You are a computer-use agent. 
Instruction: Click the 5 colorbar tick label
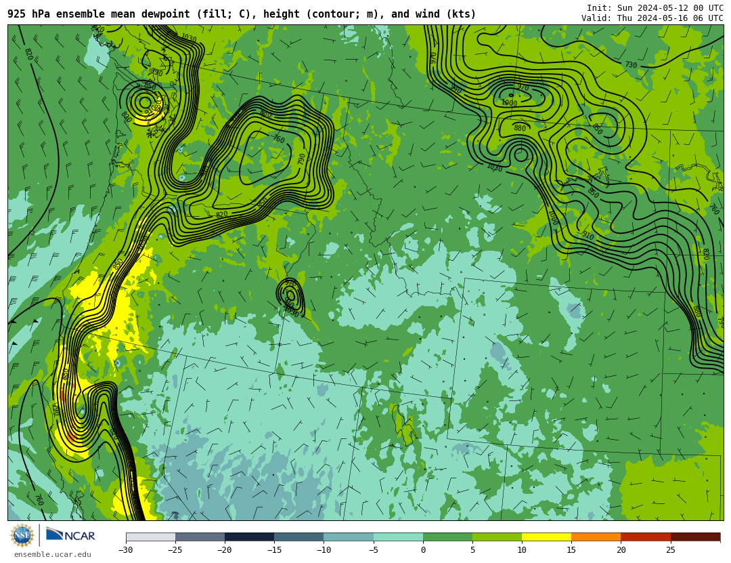[x=472, y=550]
